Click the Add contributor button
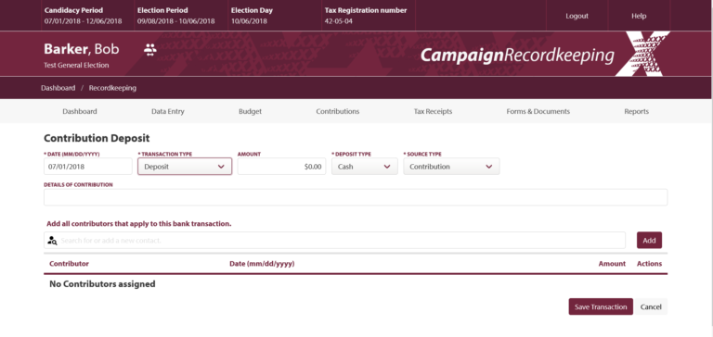713x337 pixels. point(649,241)
